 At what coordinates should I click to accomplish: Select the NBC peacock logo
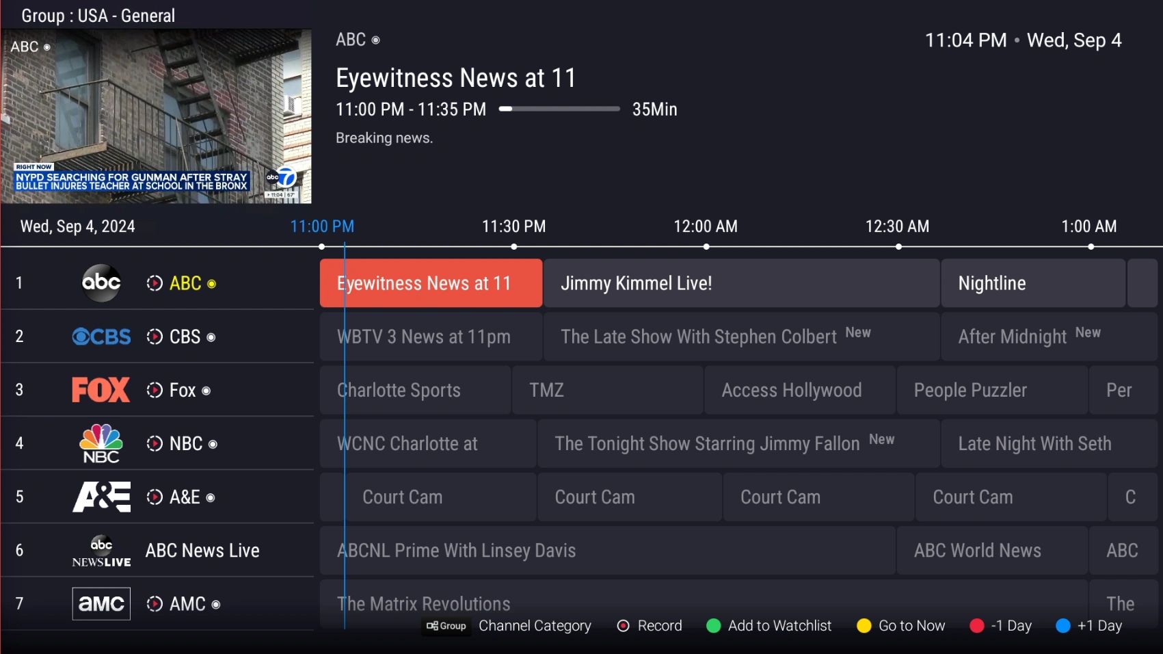tap(101, 443)
